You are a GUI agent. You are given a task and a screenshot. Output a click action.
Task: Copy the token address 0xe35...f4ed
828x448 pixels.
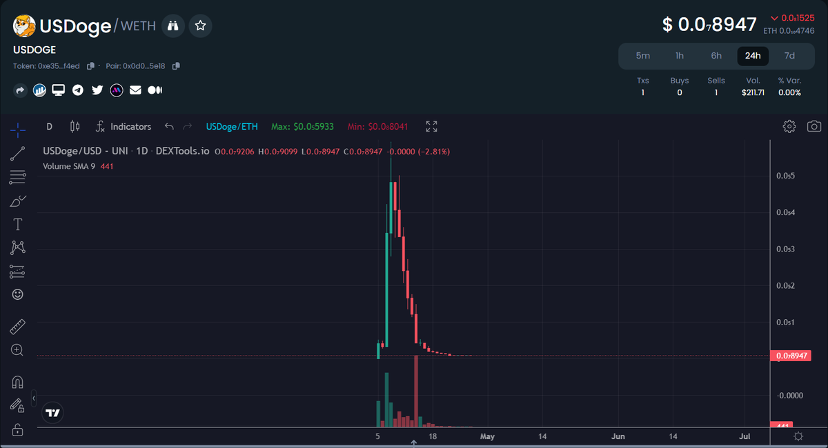pyautogui.click(x=90, y=66)
